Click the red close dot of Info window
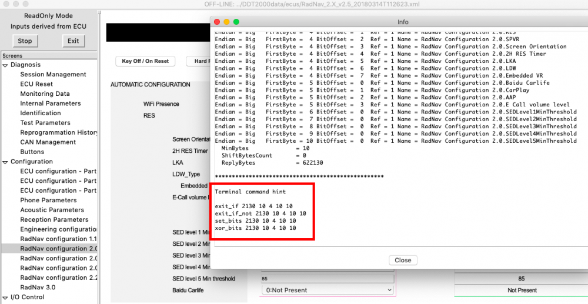 [217, 22]
